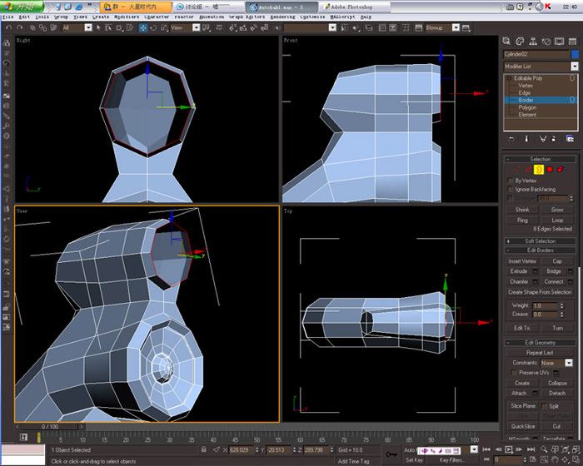Select the Edge sub-object icon in Selection rollout

coord(528,170)
